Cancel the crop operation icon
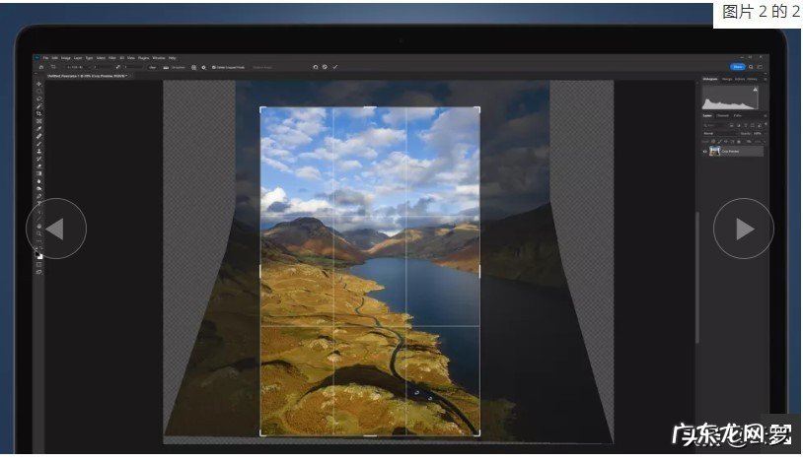803x462 pixels. 325,67
